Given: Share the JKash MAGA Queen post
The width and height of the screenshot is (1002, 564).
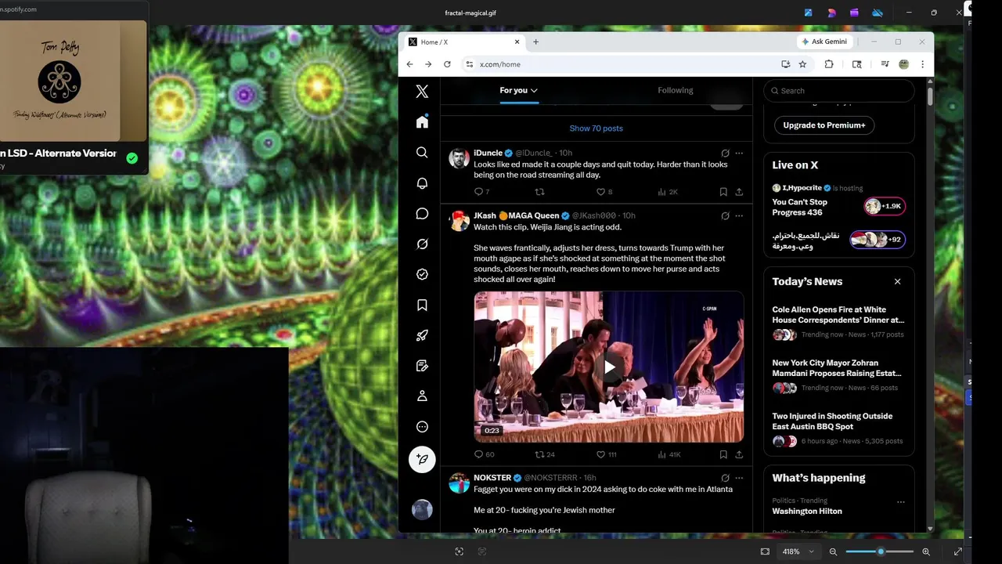Looking at the screenshot, I should [739, 454].
